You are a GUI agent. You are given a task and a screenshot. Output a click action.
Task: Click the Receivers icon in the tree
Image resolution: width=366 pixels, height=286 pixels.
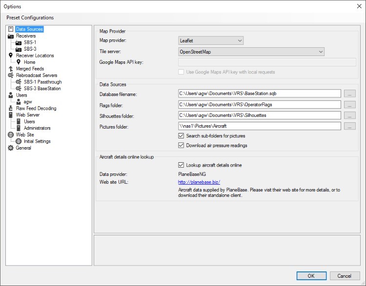[11, 36]
